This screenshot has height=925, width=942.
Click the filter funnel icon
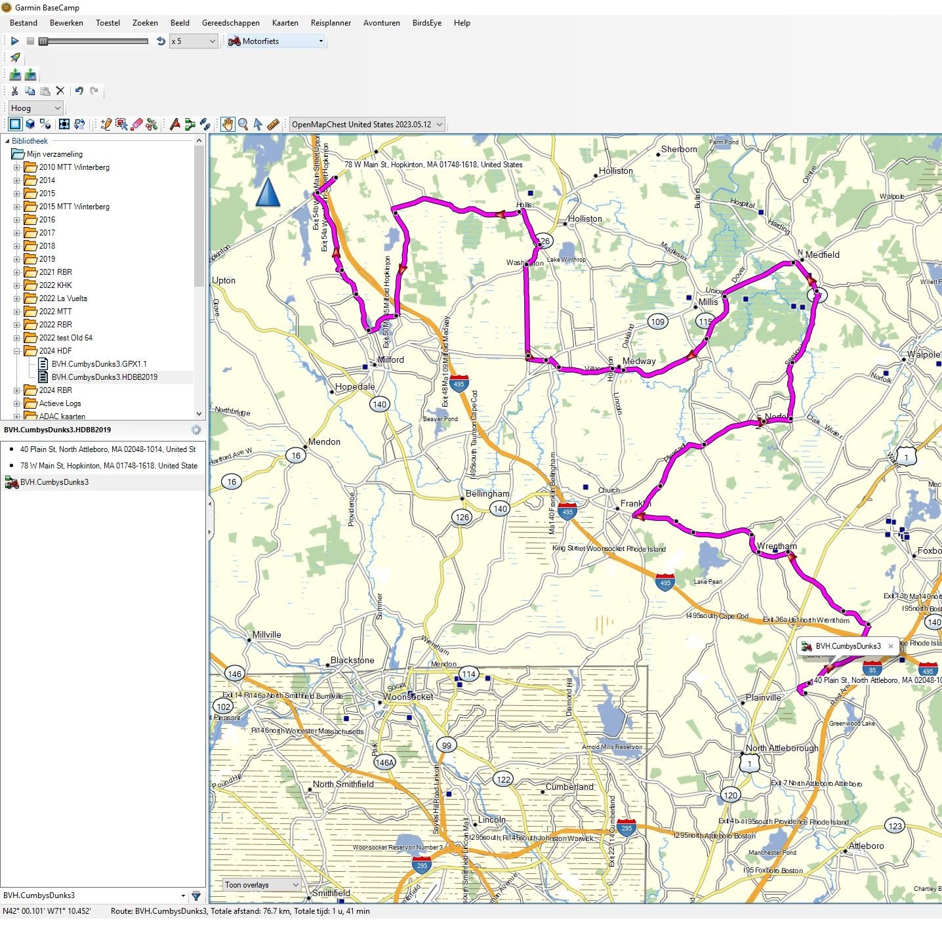(195, 895)
